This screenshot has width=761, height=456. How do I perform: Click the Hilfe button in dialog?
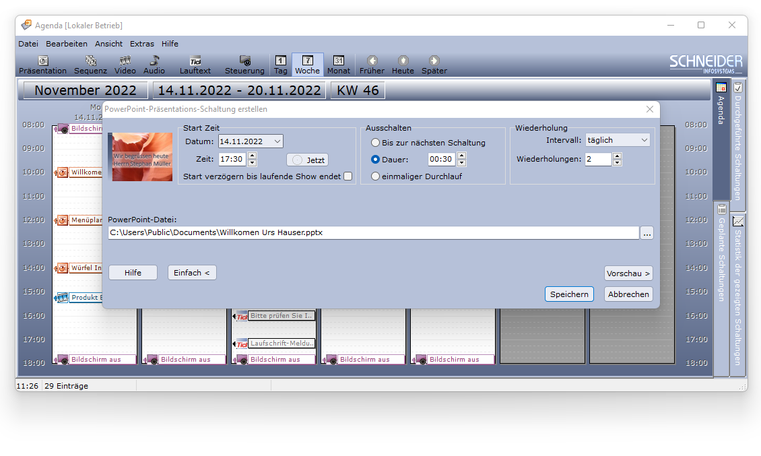click(133, 272)
